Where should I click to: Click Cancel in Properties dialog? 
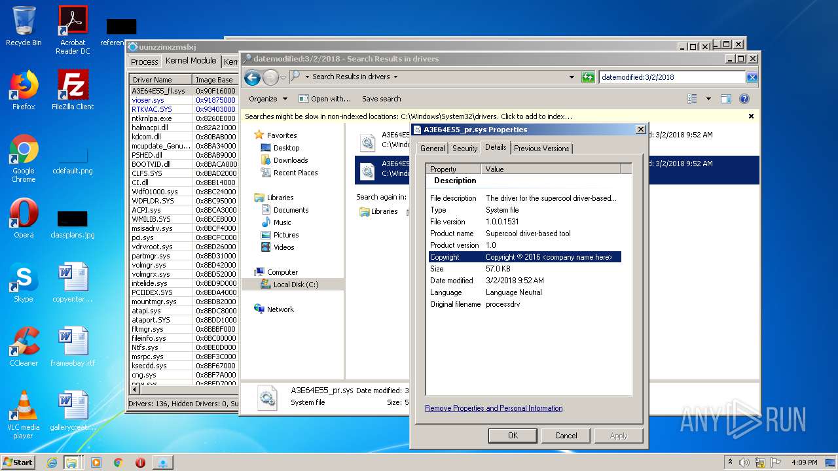(x=566, y=435)
